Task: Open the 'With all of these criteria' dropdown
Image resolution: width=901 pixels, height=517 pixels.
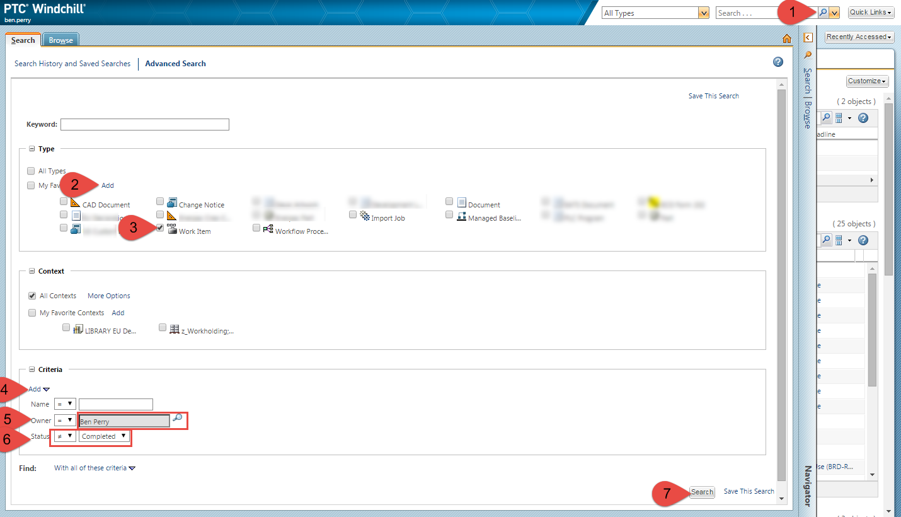Action: click(x=95, y=468)
